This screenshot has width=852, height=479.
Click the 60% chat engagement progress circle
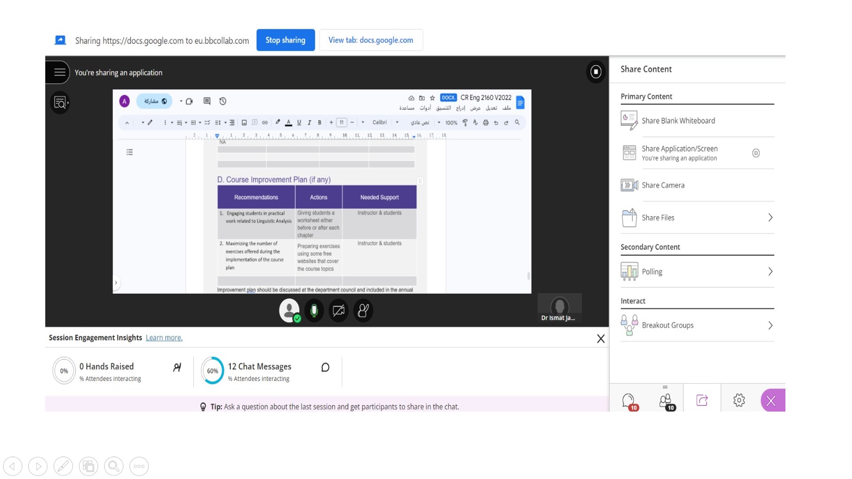212,370
